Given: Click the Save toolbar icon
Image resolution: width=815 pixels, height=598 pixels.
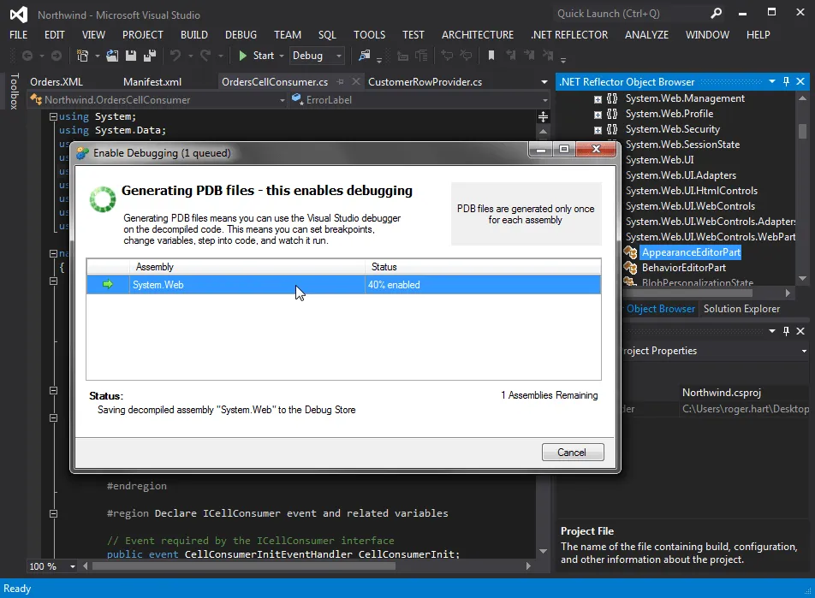Looking at the screenshot, I should click(x=130, y=56).
